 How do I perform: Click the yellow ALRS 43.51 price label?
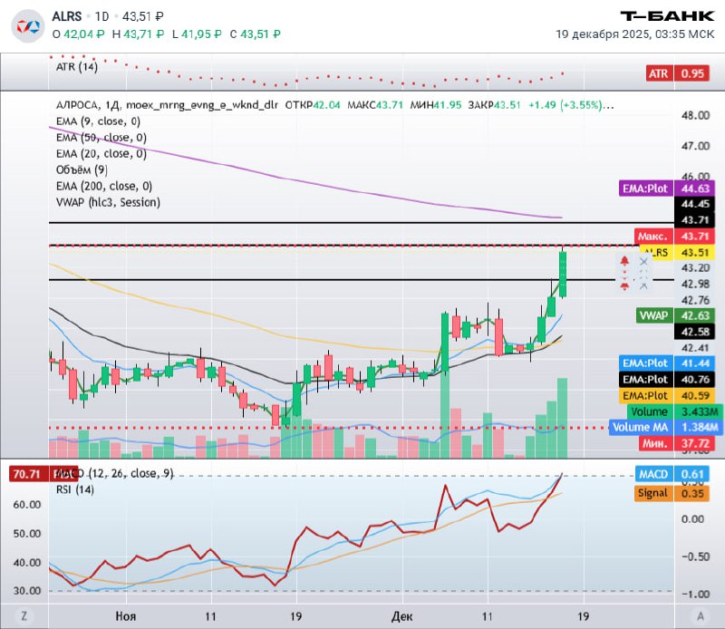click(x=677, y=253)
